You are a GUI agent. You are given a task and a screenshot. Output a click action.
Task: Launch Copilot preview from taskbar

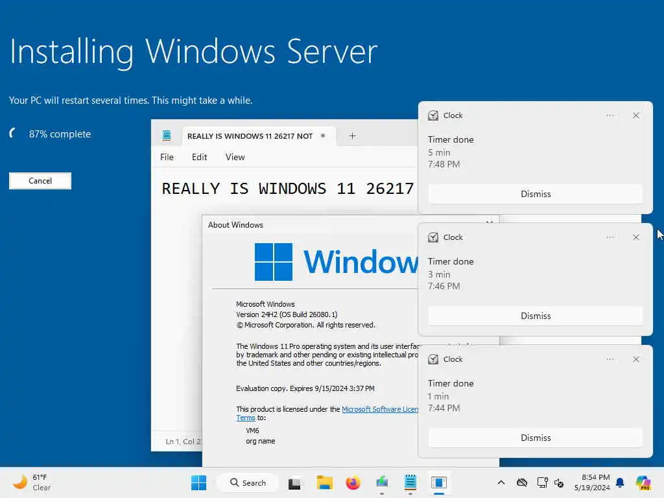coord(643,482)
